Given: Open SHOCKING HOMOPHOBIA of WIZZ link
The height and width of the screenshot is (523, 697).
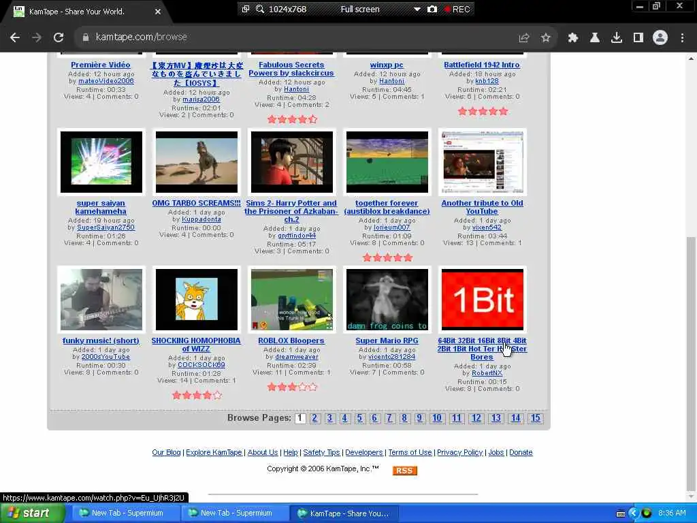Looking at the screenshot, I should 196,345.
